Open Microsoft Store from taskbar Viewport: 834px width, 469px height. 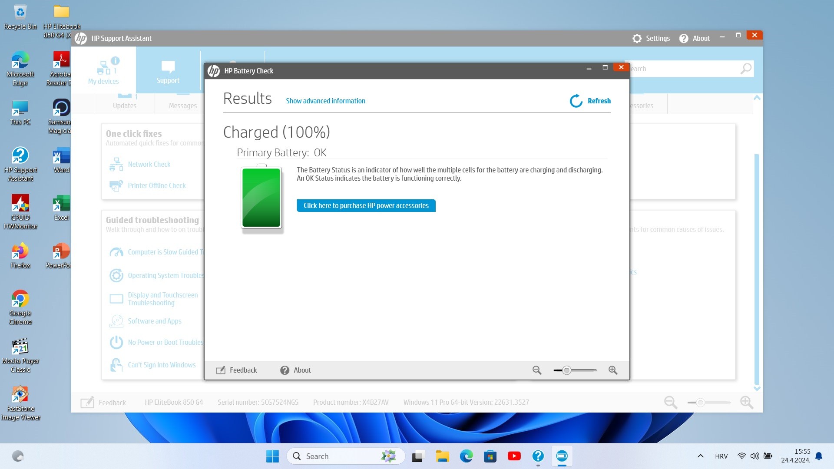pos(490,456)
